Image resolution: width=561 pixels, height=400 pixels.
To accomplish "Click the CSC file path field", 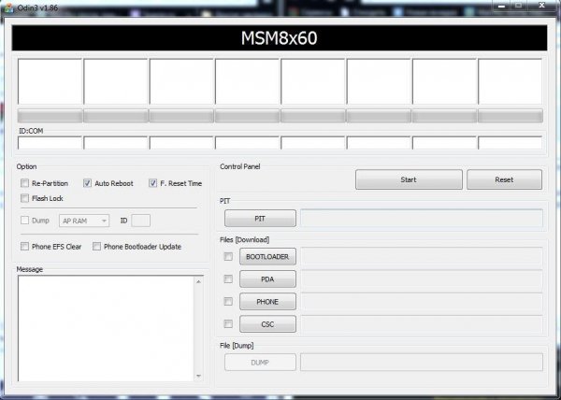I will pos(422,324).
